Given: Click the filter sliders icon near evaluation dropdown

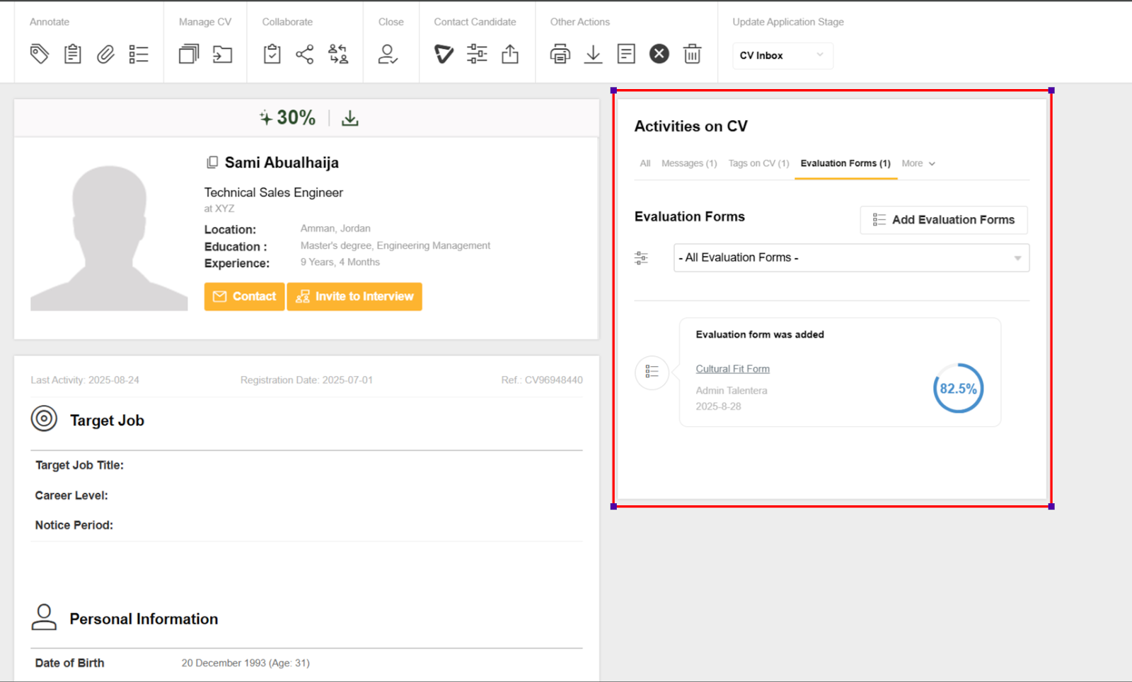Looking at the screenshot, I should pyautogui.click(x=641, y=258).
